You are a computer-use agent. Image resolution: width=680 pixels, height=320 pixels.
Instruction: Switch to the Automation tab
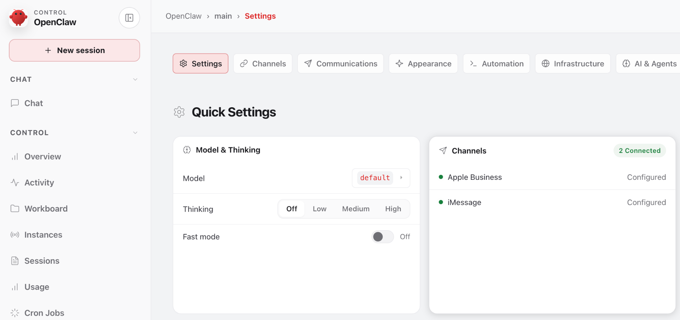pyautogui.click(x=496, y=63)
